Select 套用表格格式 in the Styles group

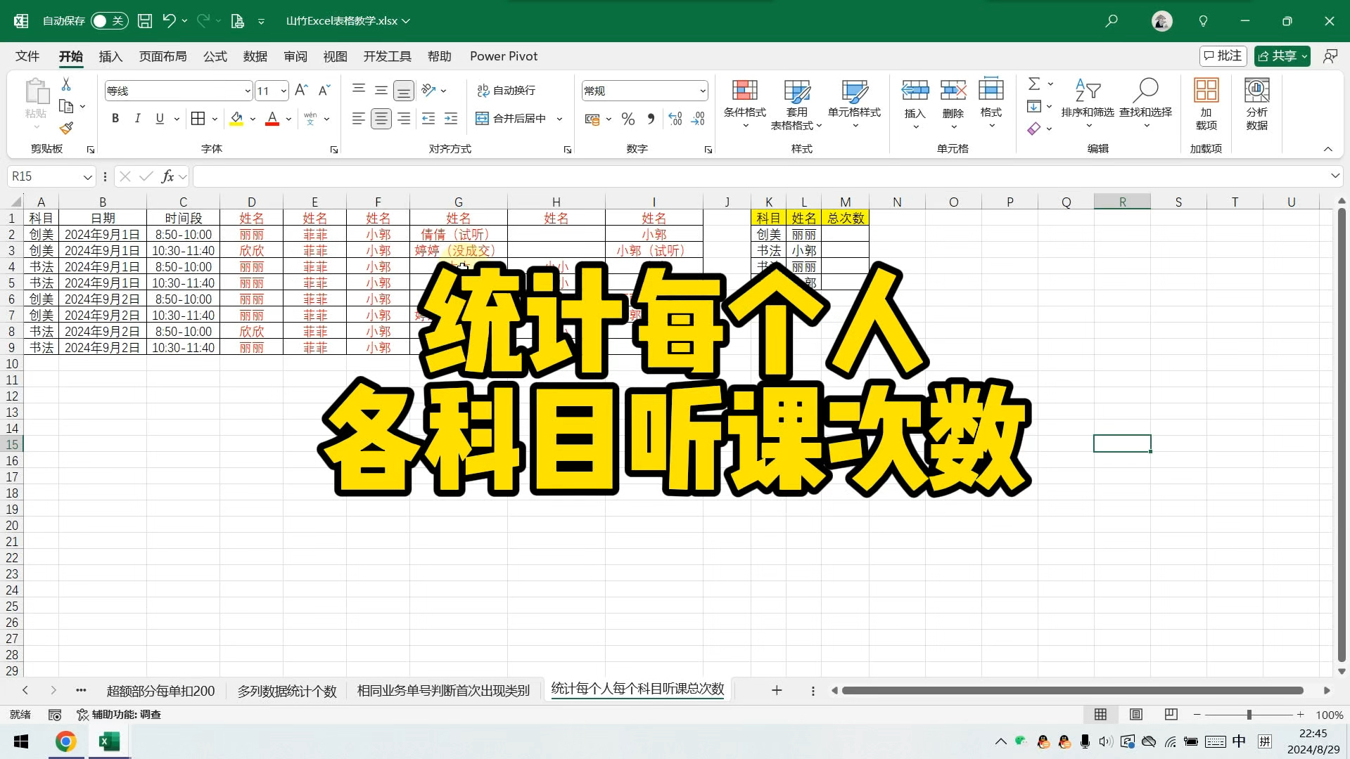(796, 103)
